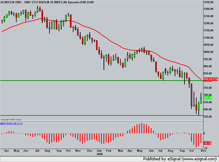Click the 1200.00 price axis label
This screenshot has width=219, height=162.
[x=208, y=23]
